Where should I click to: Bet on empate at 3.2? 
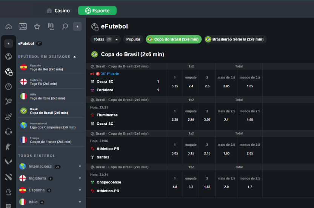click(x=191, y=187)
